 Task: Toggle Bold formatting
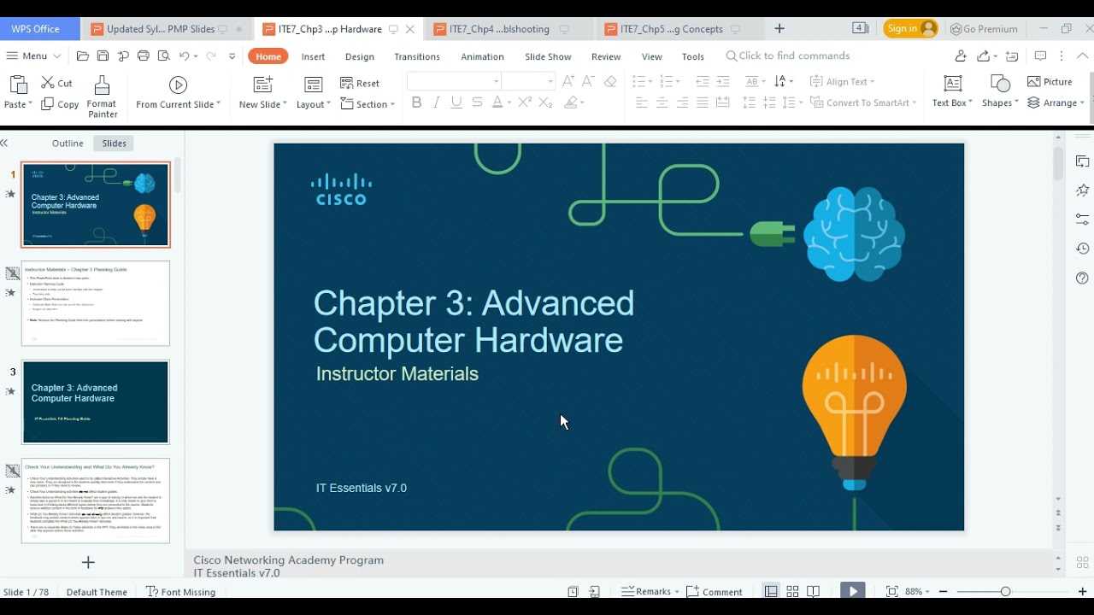[417, 102]
